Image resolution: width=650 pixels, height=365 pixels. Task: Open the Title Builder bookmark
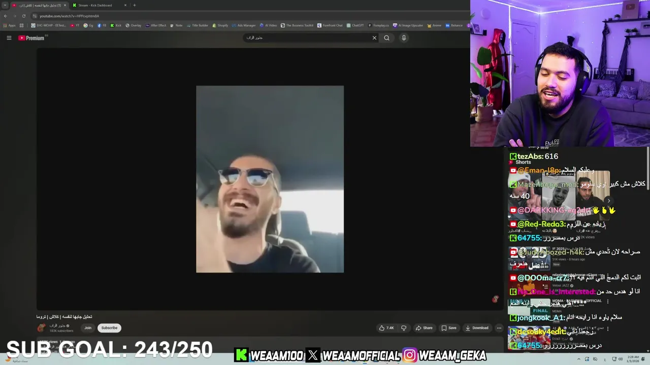[198, 25]
